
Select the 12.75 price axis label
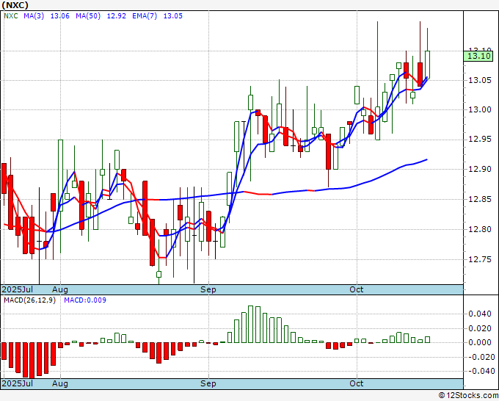(480, 259)
